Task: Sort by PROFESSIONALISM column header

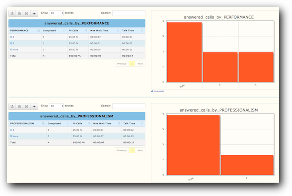Action: (28, 123)
